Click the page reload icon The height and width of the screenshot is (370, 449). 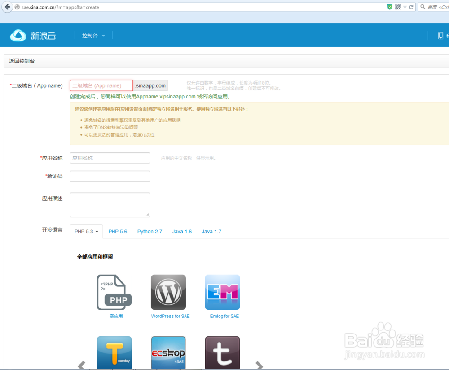[x=411, y=7]
